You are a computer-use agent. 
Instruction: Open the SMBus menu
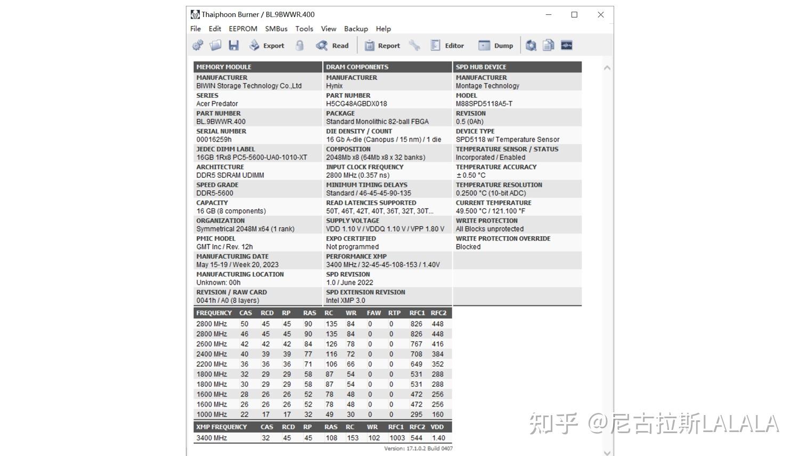click(x=276, y=29)
